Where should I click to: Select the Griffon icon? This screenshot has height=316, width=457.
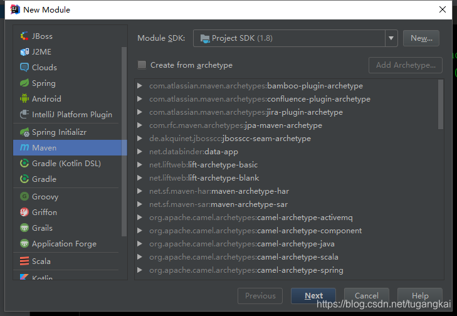[x=24, y=212]
